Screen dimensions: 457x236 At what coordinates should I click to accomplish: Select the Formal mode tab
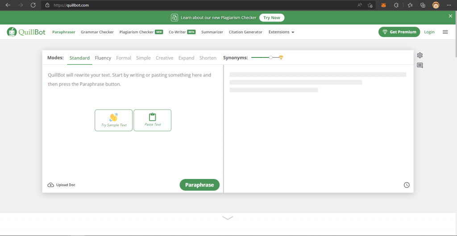(x=124, y=58)
